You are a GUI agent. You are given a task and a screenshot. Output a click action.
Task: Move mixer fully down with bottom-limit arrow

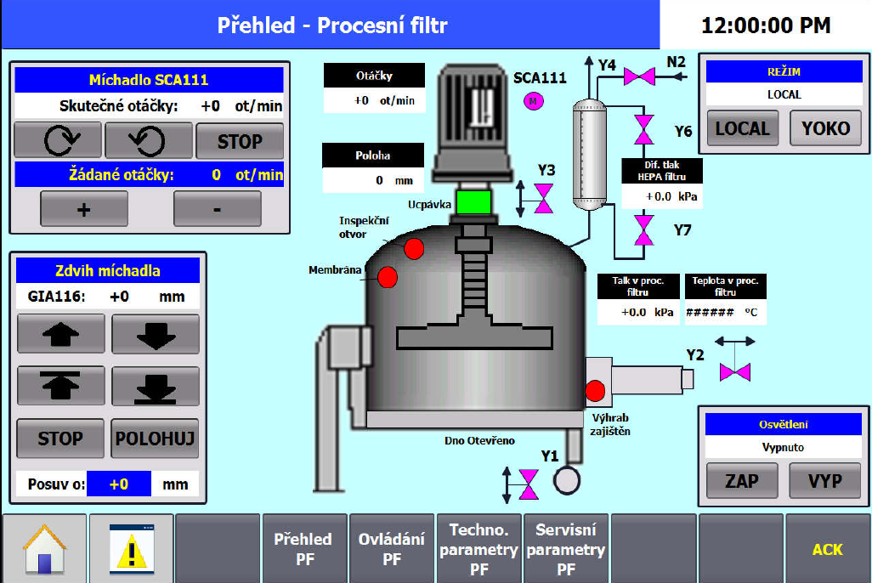155,385
